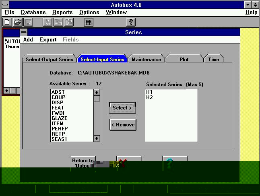260x196 pixels.
Task: Open the Window menu
Action: (116, 12)
